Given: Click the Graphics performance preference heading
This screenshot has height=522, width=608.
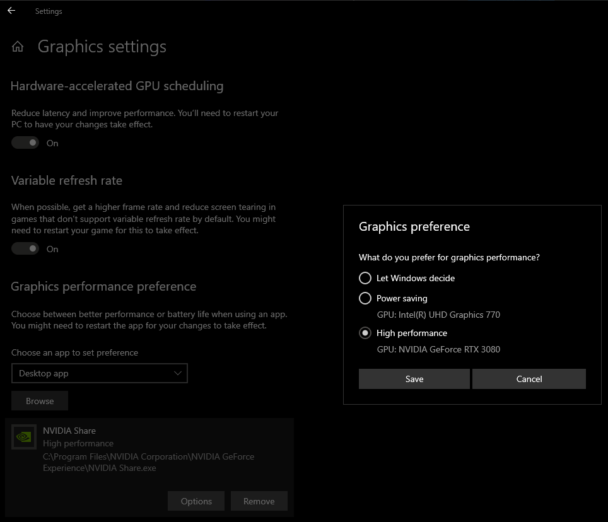Looking at the screenshot, I should (x=103, y=286).
